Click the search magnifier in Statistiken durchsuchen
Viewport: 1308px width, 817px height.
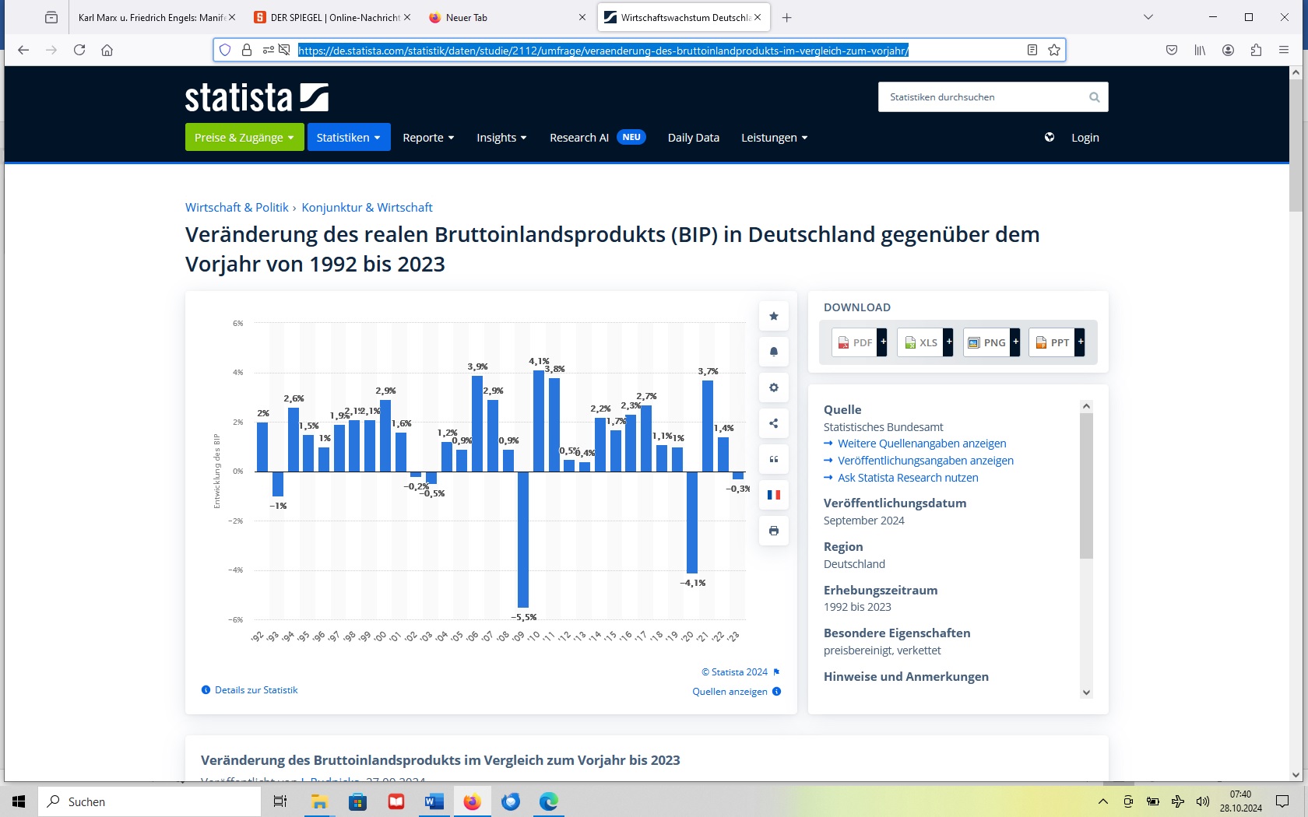coord(1094,97)
